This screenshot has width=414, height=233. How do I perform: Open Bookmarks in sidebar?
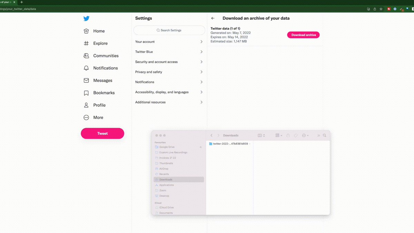point(99,93)
